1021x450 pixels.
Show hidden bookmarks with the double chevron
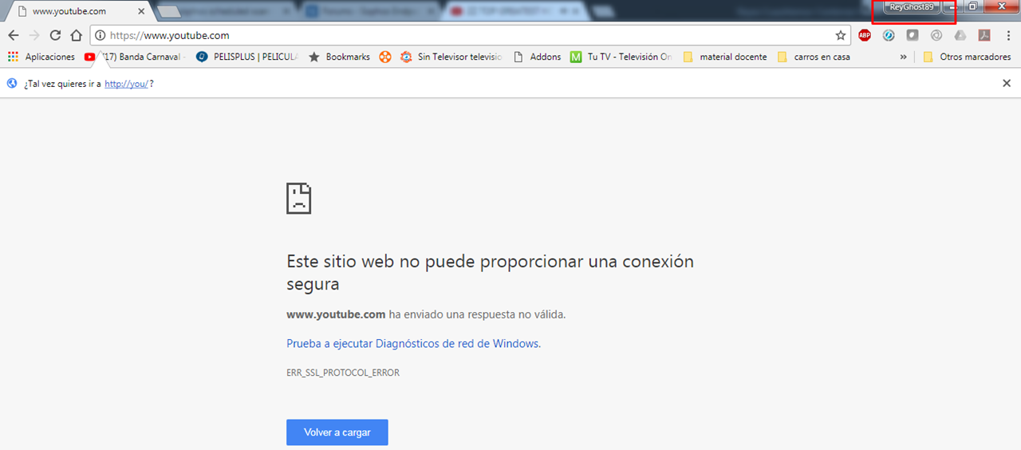point(903,57)
